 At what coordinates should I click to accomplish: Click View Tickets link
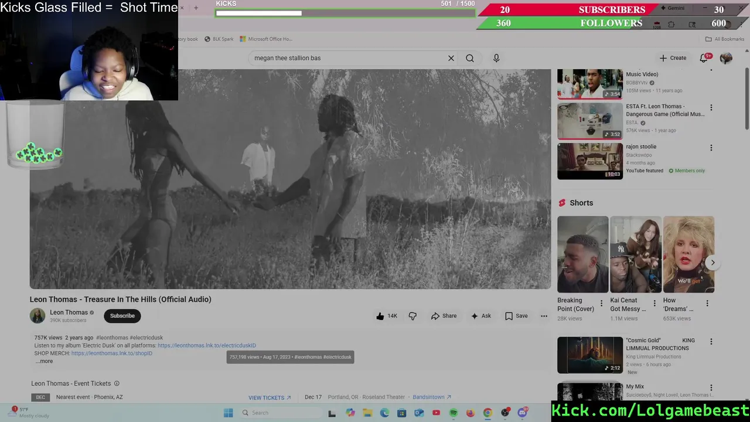click(x=270, y=397)
